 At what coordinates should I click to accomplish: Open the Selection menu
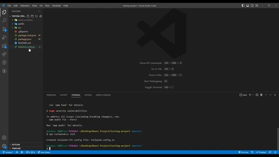coord(25,6)
